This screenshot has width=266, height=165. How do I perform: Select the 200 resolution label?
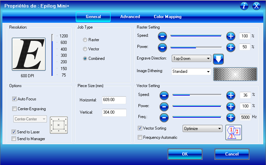[64, 62]
